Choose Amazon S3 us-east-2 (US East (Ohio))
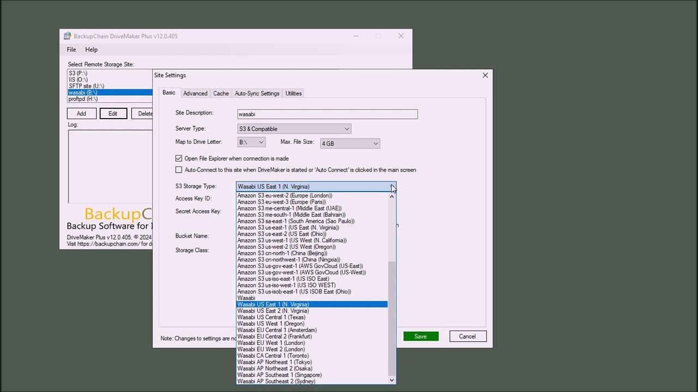698x392 pixels. (312, 234)
